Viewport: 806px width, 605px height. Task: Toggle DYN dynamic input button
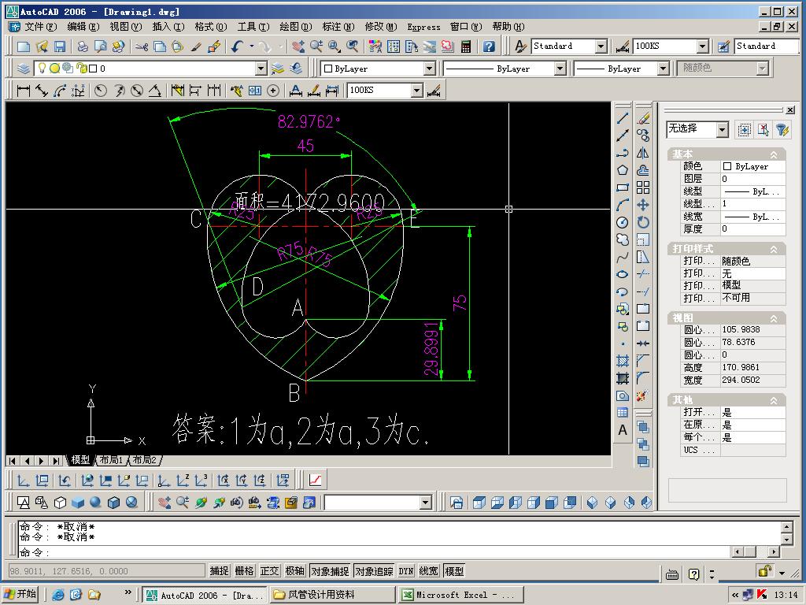tap(406, 570)
